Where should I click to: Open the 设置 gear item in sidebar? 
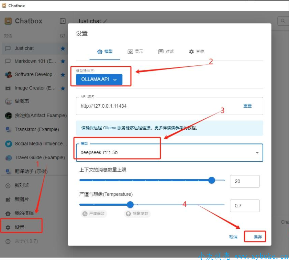pyautogui.click(x=20, y=227)
